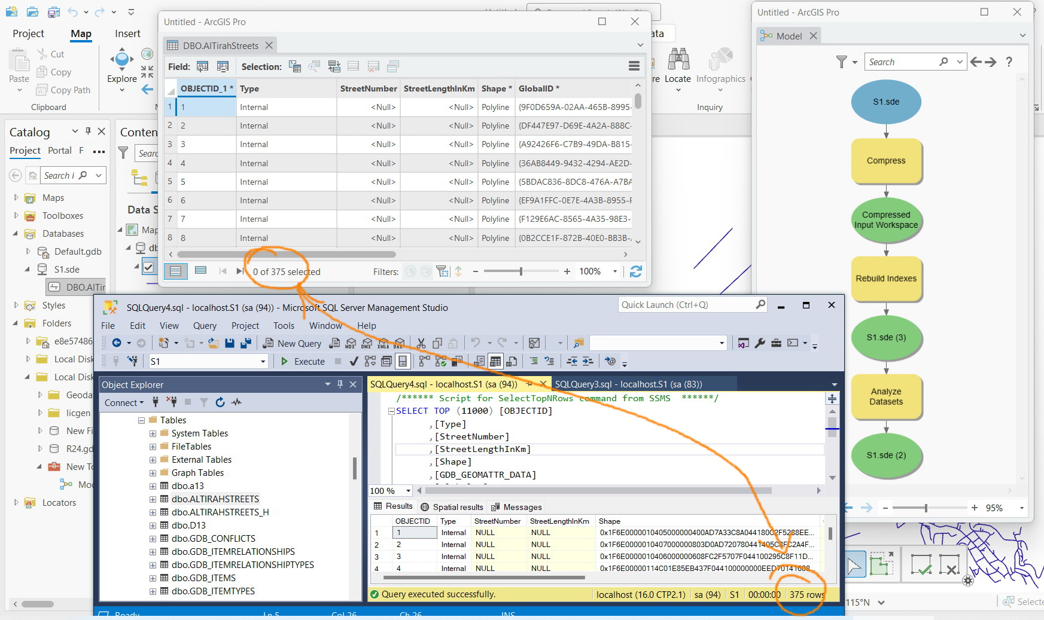Execute the SQL query
This screenshot has height=620, width=1044.
coord(302,361)
